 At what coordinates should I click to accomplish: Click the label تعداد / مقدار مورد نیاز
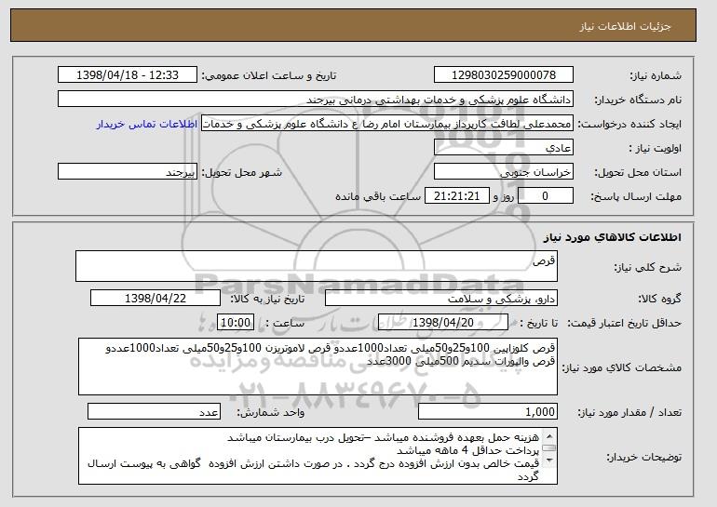(x=629, y=412)
